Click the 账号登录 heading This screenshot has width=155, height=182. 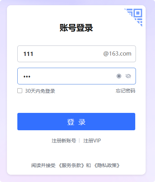76,28
